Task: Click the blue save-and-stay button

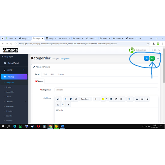Action: coord(147,58)
